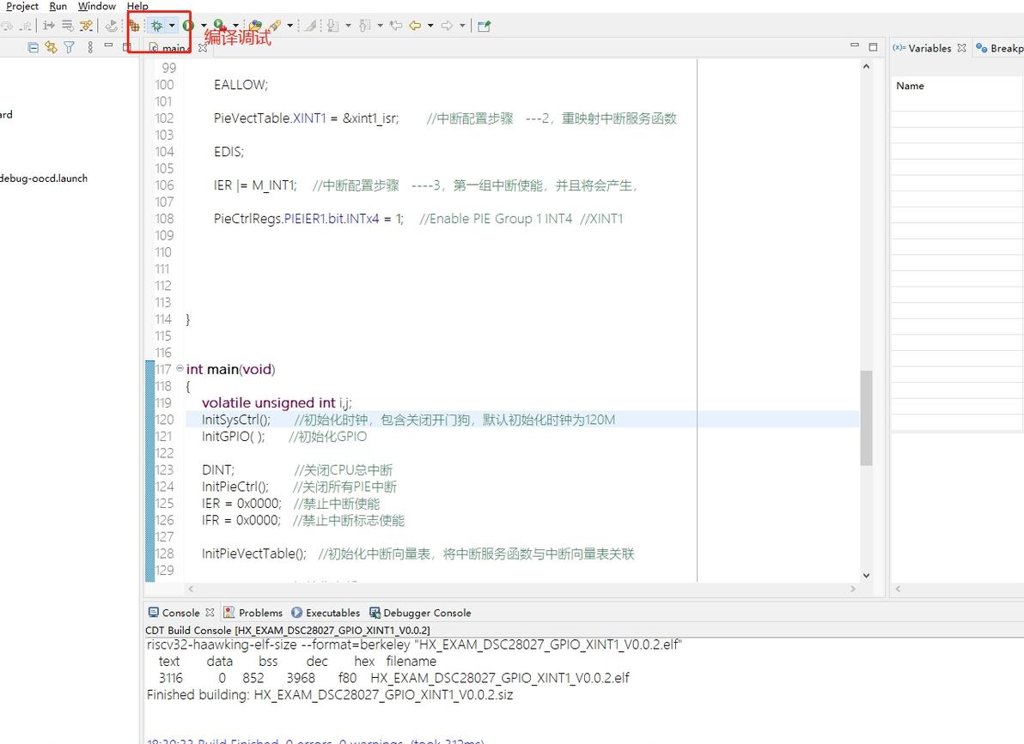
Task: Click the editor vertical scrollbar thumb
Action: pos(866,418)
